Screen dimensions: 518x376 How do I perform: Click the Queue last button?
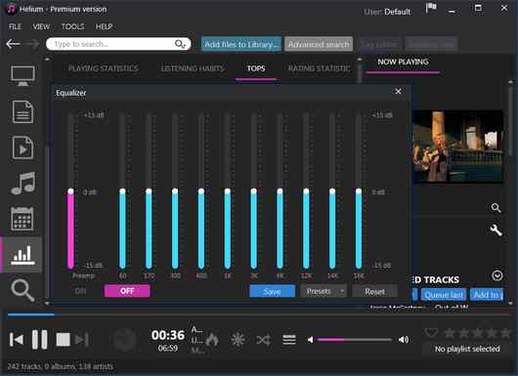(x=444, y=295)
